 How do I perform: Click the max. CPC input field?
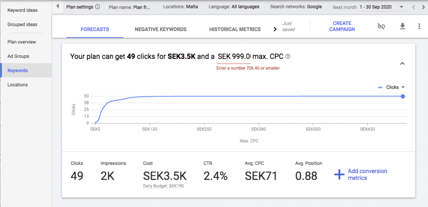point(234,56)
